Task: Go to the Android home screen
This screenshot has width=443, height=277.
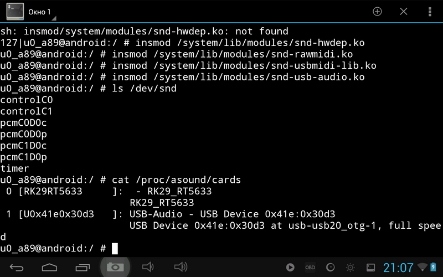Action: pos(50,268)
